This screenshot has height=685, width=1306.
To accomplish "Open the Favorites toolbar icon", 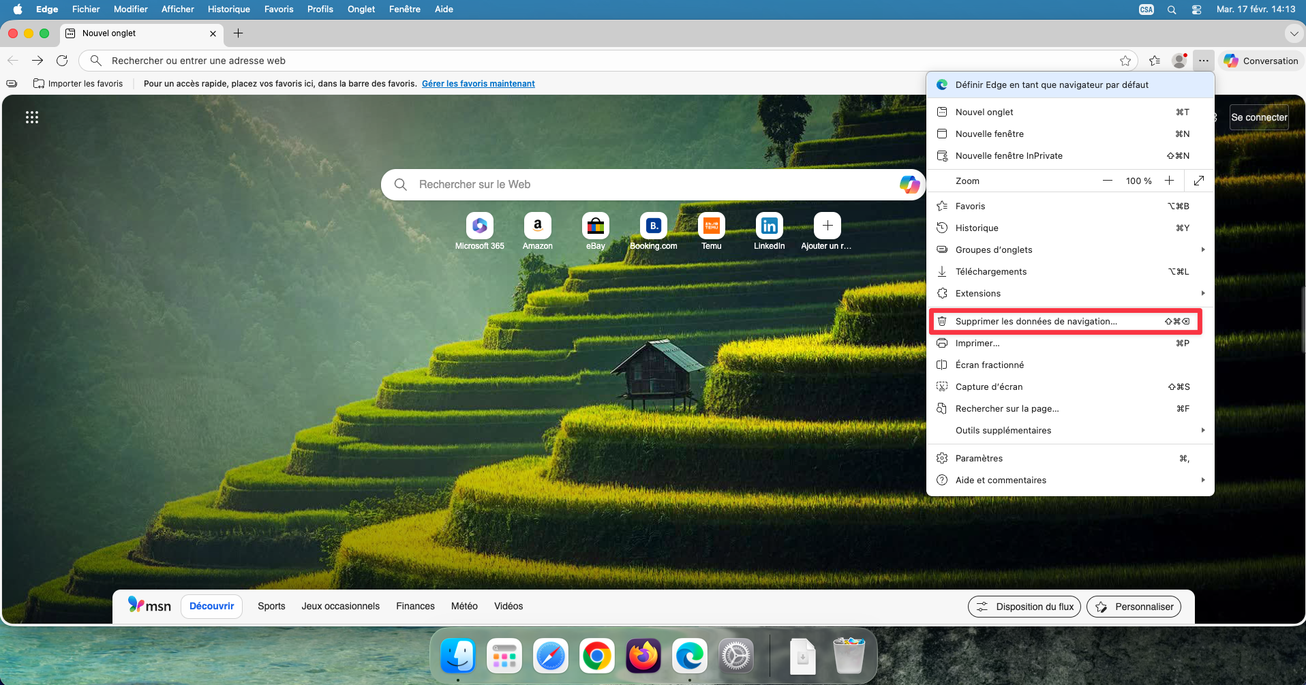I will pos(1155,61).
